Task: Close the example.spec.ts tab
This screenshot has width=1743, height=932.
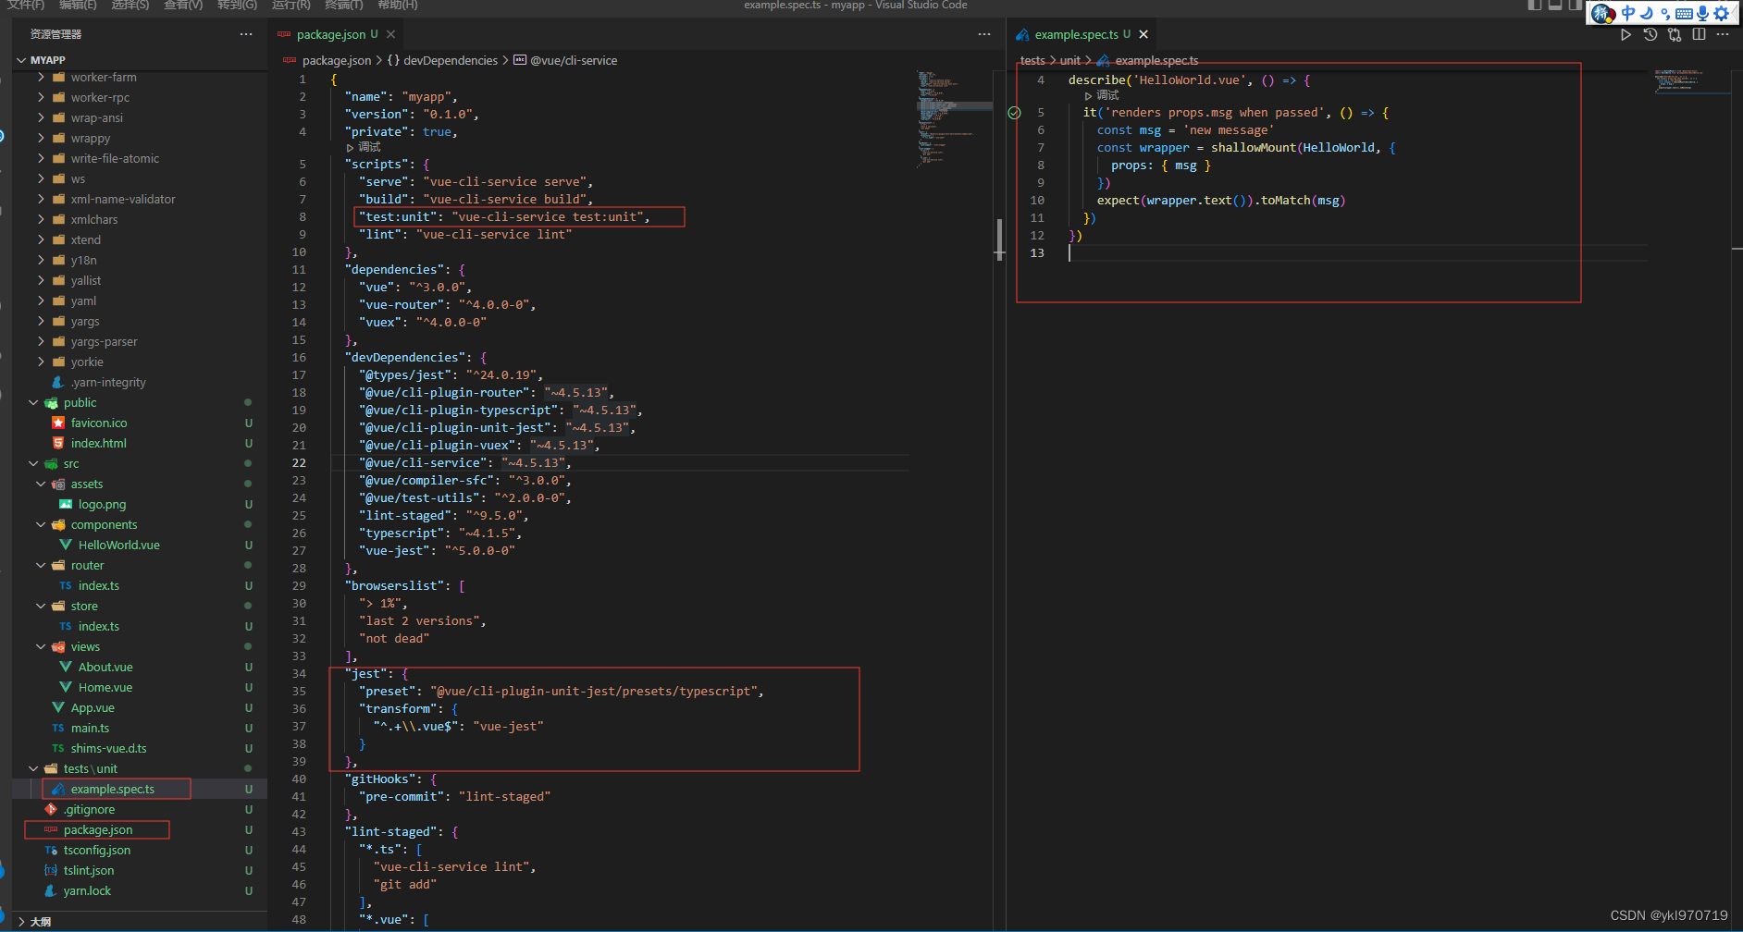Action: click(1143, 34)
